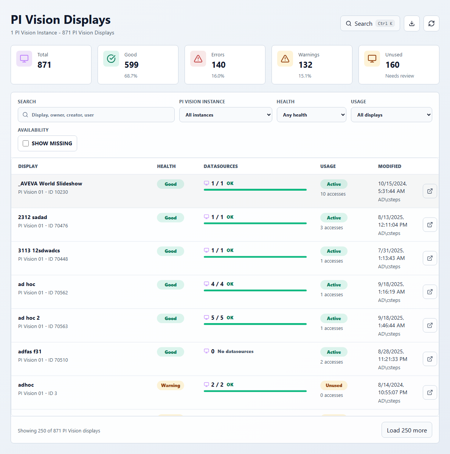This screenshot has width=450, height=454.
Task: Click the green progress bar in 3113 12sdwadcs row
Action: [x=255, y=257]
